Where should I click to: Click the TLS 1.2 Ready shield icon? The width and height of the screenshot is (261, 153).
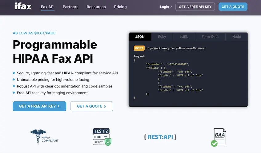[x=102, y=137]
